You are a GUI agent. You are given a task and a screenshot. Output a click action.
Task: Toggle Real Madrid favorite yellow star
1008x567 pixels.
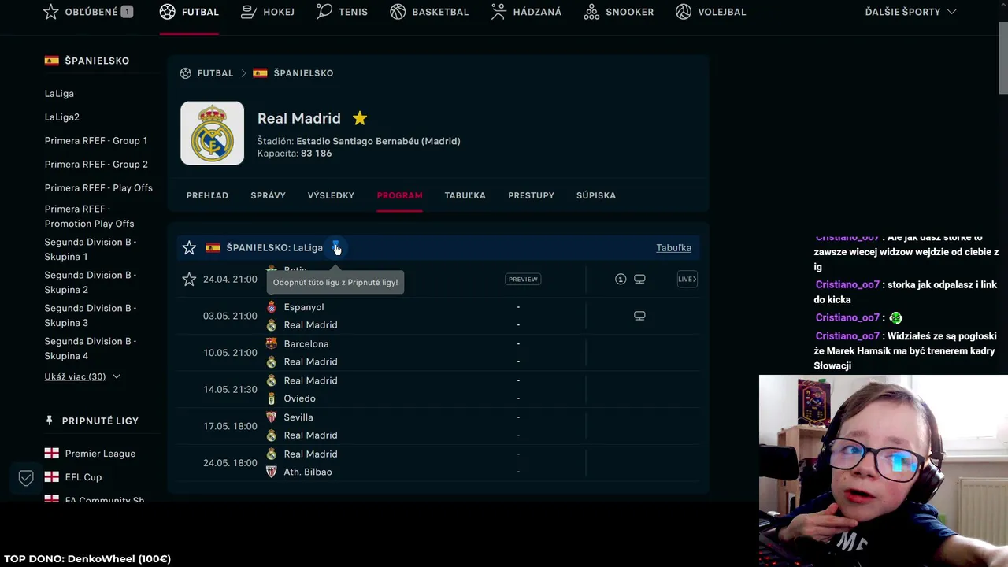click(x=360, y=118)
